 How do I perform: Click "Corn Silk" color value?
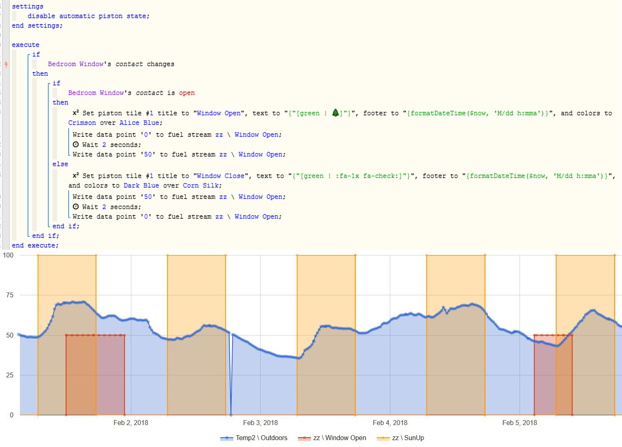(x=201, y=185)
